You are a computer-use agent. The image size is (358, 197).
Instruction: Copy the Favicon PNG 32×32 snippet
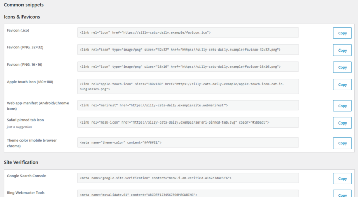point(342,50)
